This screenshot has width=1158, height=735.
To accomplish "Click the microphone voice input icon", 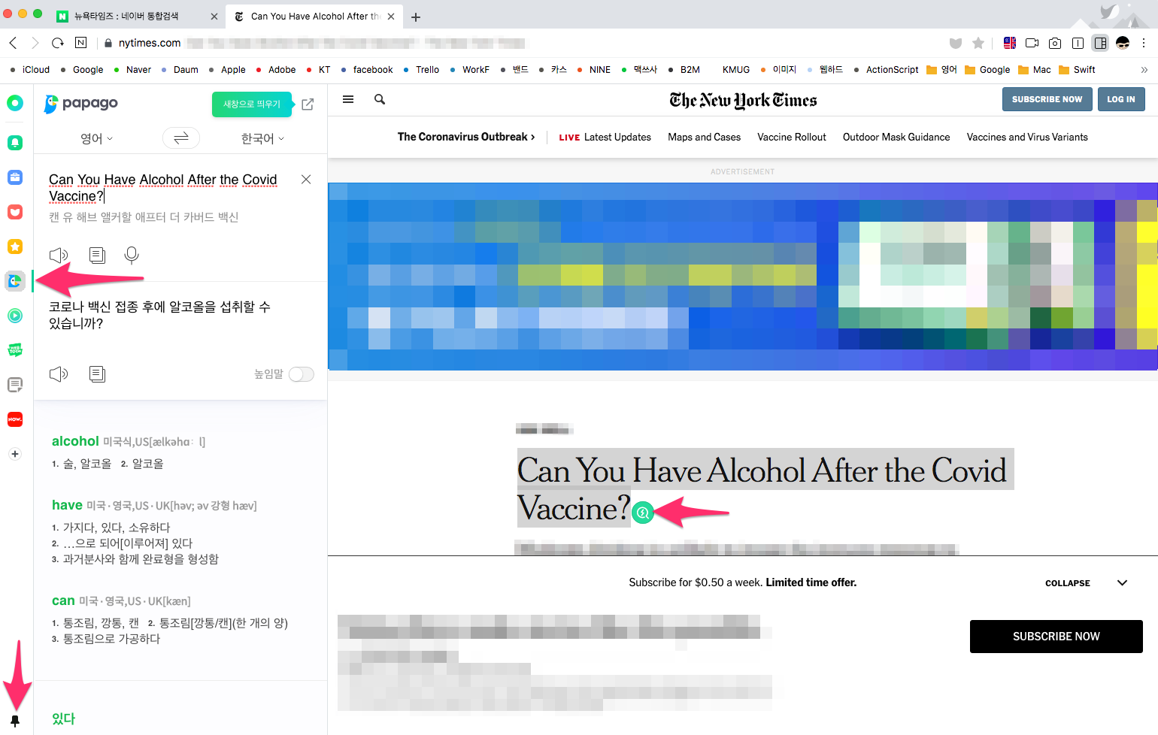I will (x=132, y=256).
